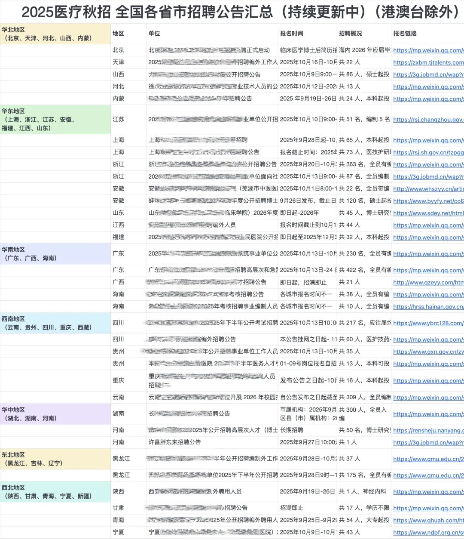The image size is (464, 540).
Task: Open the www.whszyy.cn link for 安徽
Action: point(428,189)
